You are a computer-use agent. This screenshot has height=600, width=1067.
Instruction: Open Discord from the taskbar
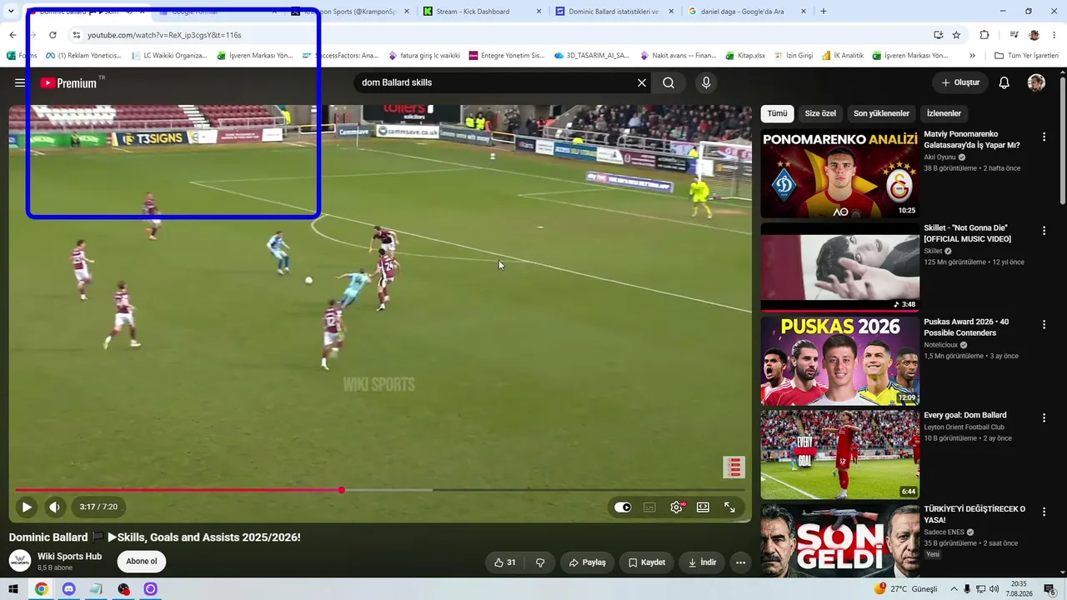tap(69, 589)
